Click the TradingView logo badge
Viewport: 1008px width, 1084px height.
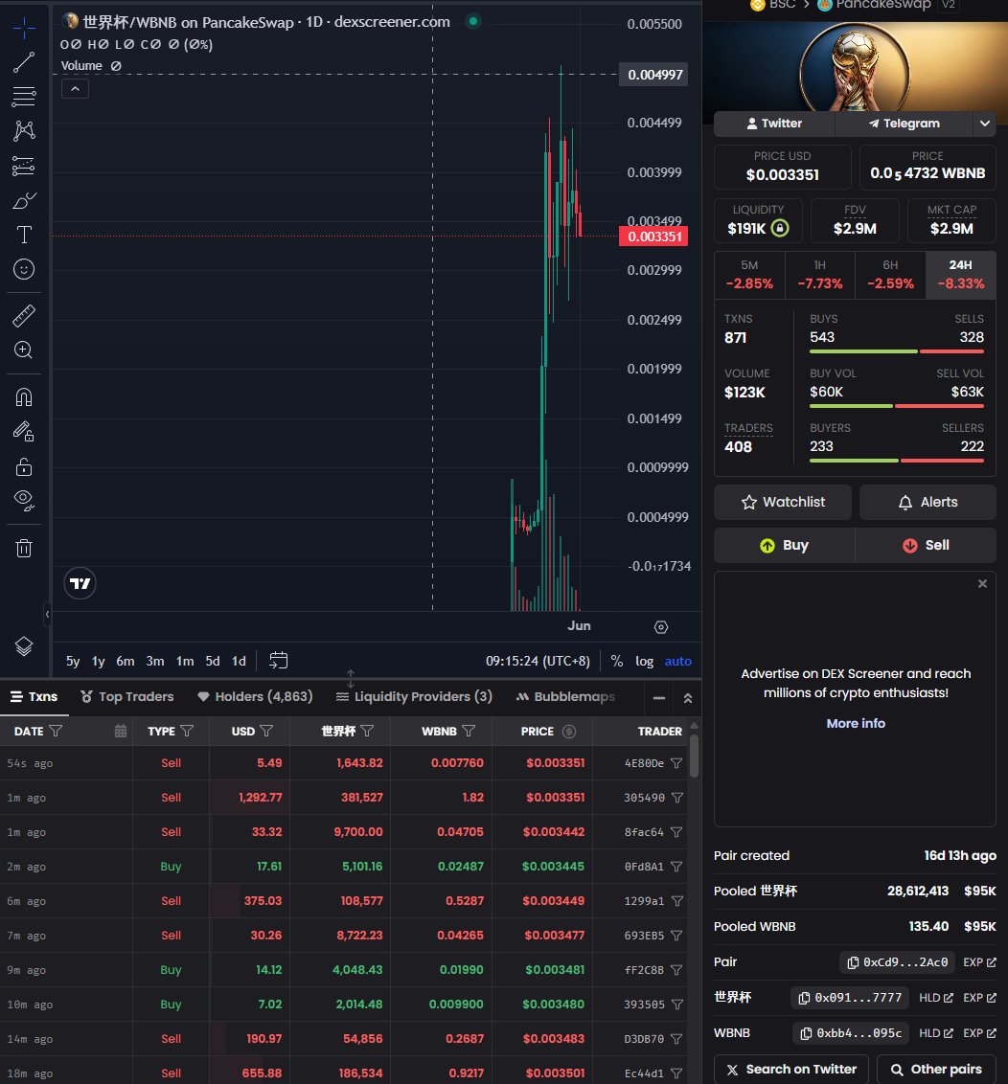(80, 583)
